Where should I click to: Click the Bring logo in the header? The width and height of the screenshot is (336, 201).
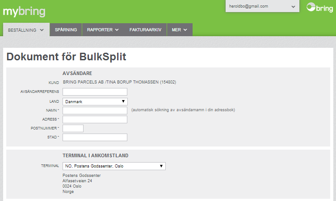coord(320,8)
